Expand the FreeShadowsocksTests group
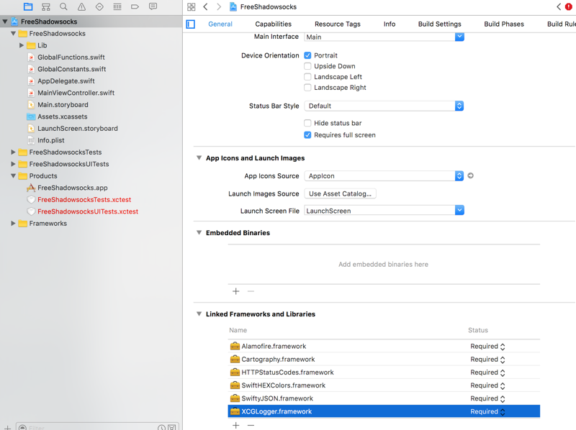576x430 pixels. (13, 152)
